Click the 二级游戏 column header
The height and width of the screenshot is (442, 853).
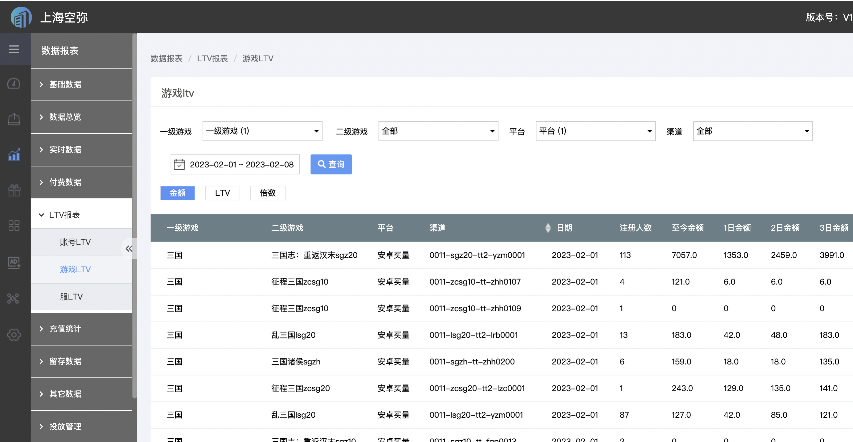[287, 228]
